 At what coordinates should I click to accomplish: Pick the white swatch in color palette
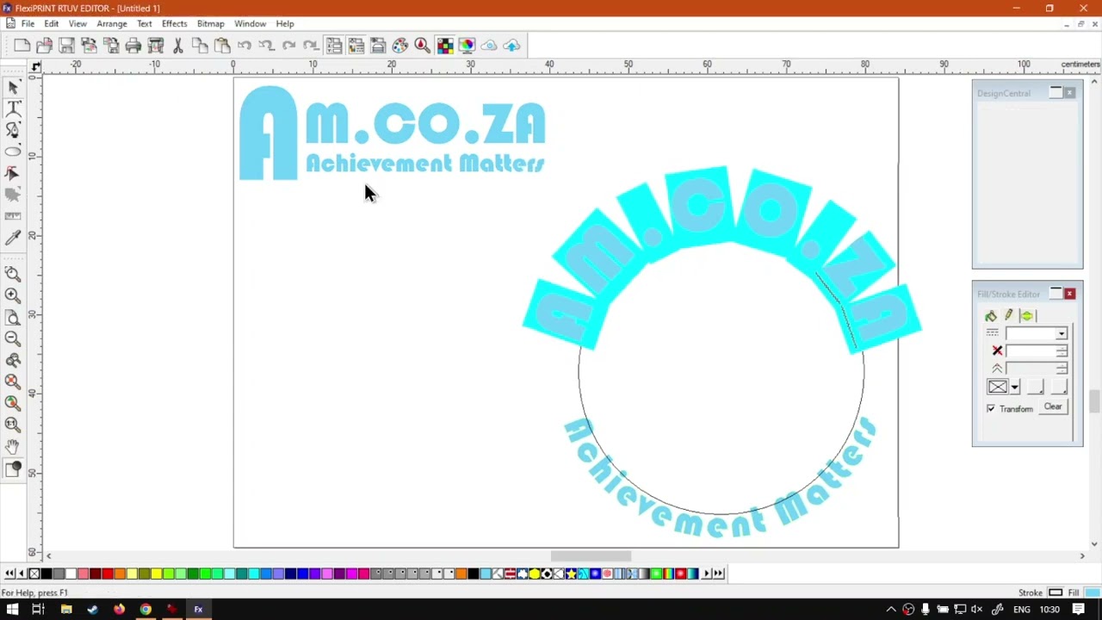(71, 573)
